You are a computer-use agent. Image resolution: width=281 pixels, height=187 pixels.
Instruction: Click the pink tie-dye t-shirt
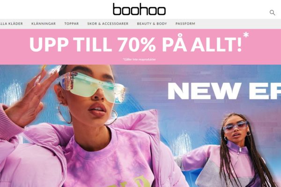(109, 161)
